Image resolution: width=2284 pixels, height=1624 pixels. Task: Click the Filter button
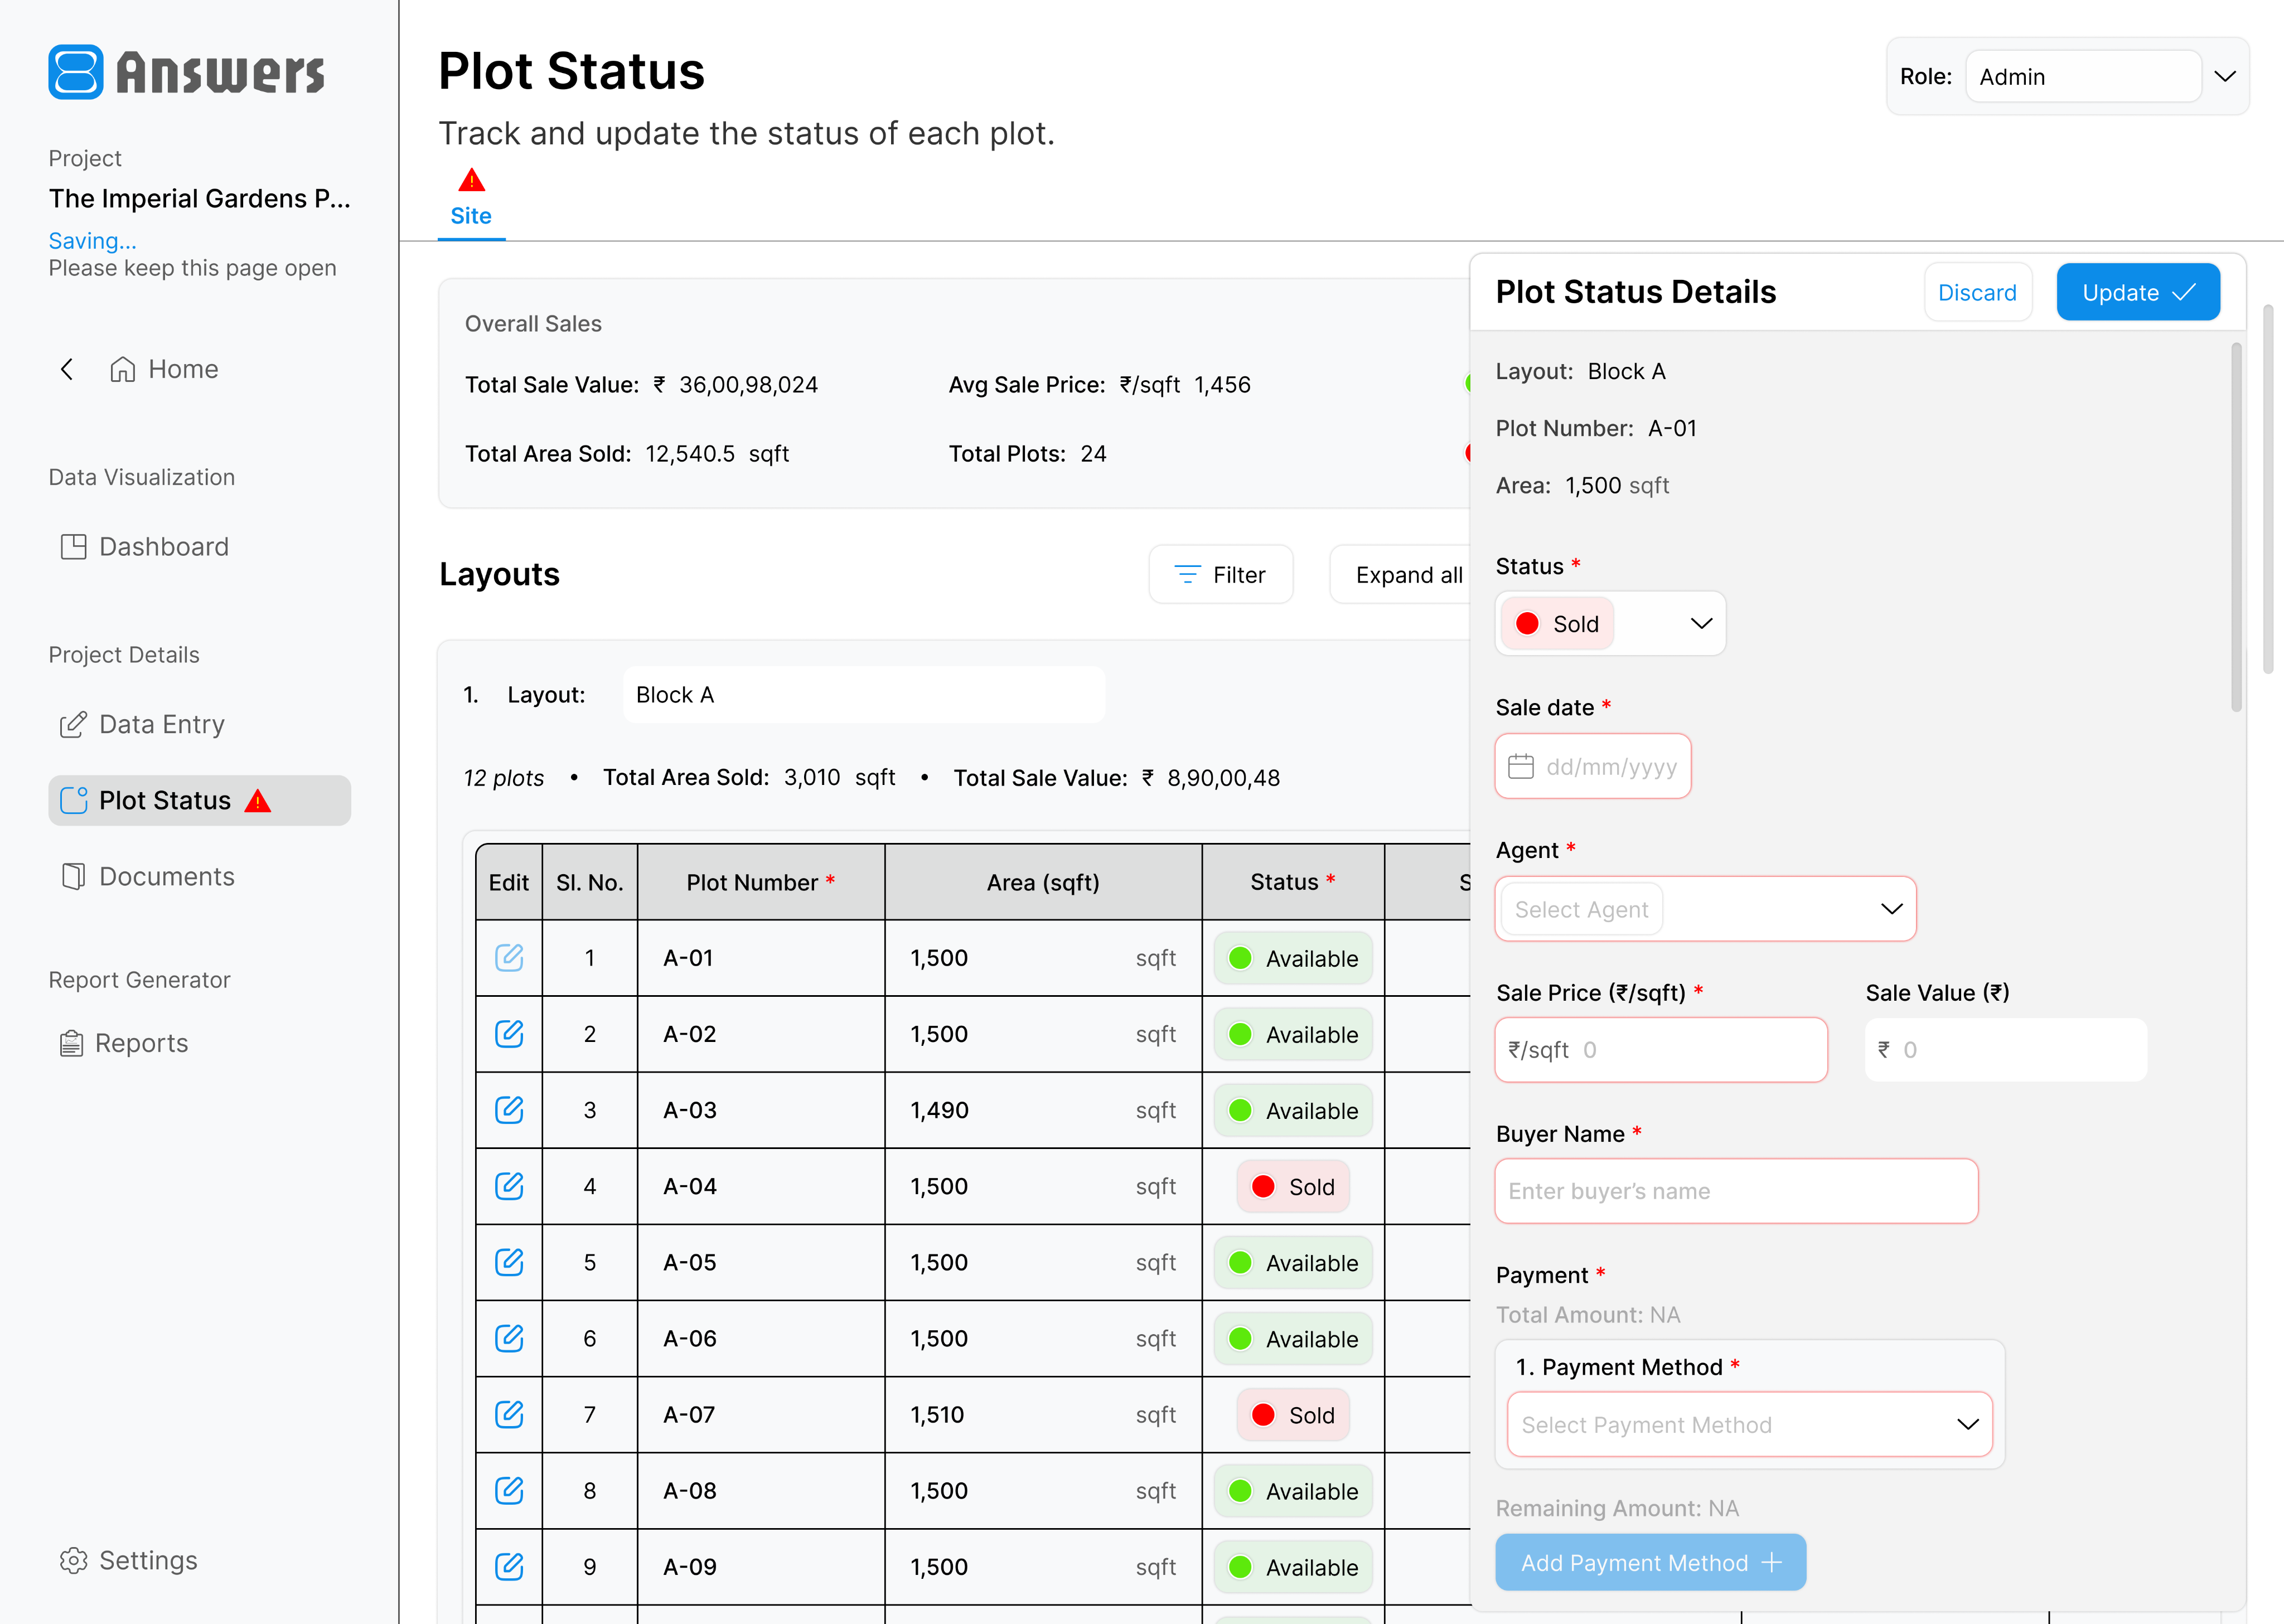pos(1220,574)
